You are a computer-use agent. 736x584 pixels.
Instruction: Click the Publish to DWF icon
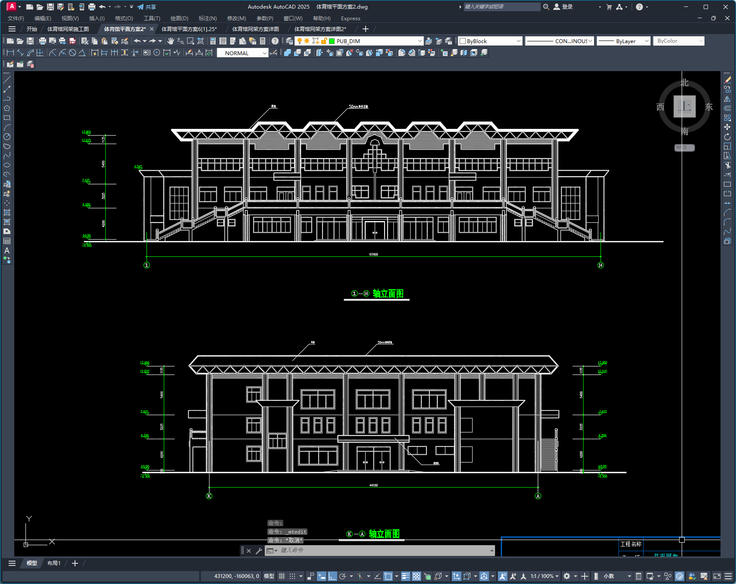(x=72, y=41)
